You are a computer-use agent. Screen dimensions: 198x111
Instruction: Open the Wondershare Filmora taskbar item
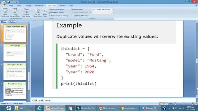click(86, 108)
